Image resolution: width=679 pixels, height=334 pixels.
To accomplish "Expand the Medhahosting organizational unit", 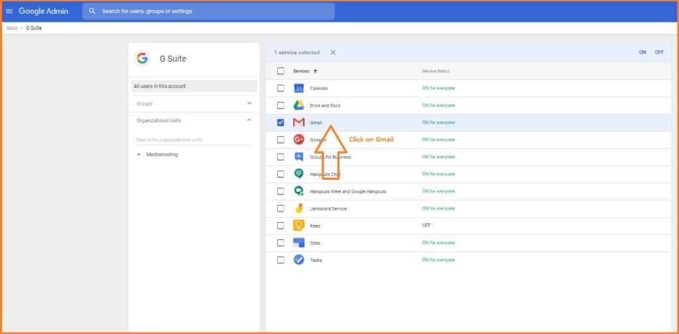I will [139, 155].
